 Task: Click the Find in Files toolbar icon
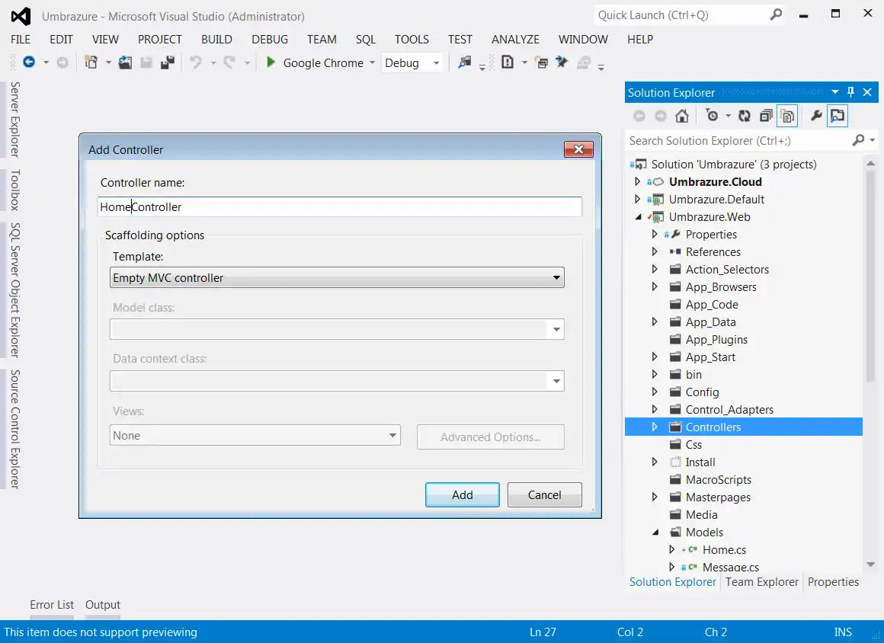pos(465,62)
